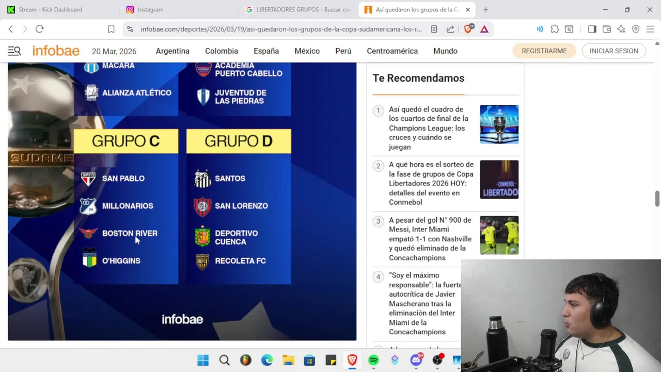This screenshot has height=372, width=661.
Task: Open Sticky Notes from taskbar
Action: tap(330, 360)
